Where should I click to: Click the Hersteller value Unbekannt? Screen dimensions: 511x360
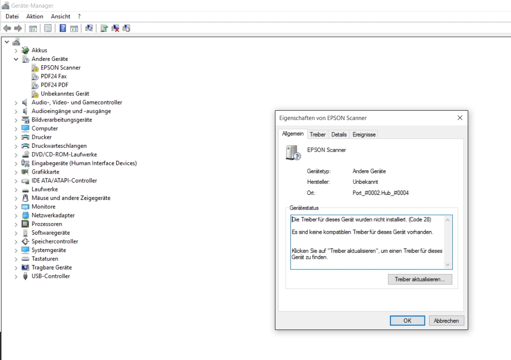(x=365, y=182)
